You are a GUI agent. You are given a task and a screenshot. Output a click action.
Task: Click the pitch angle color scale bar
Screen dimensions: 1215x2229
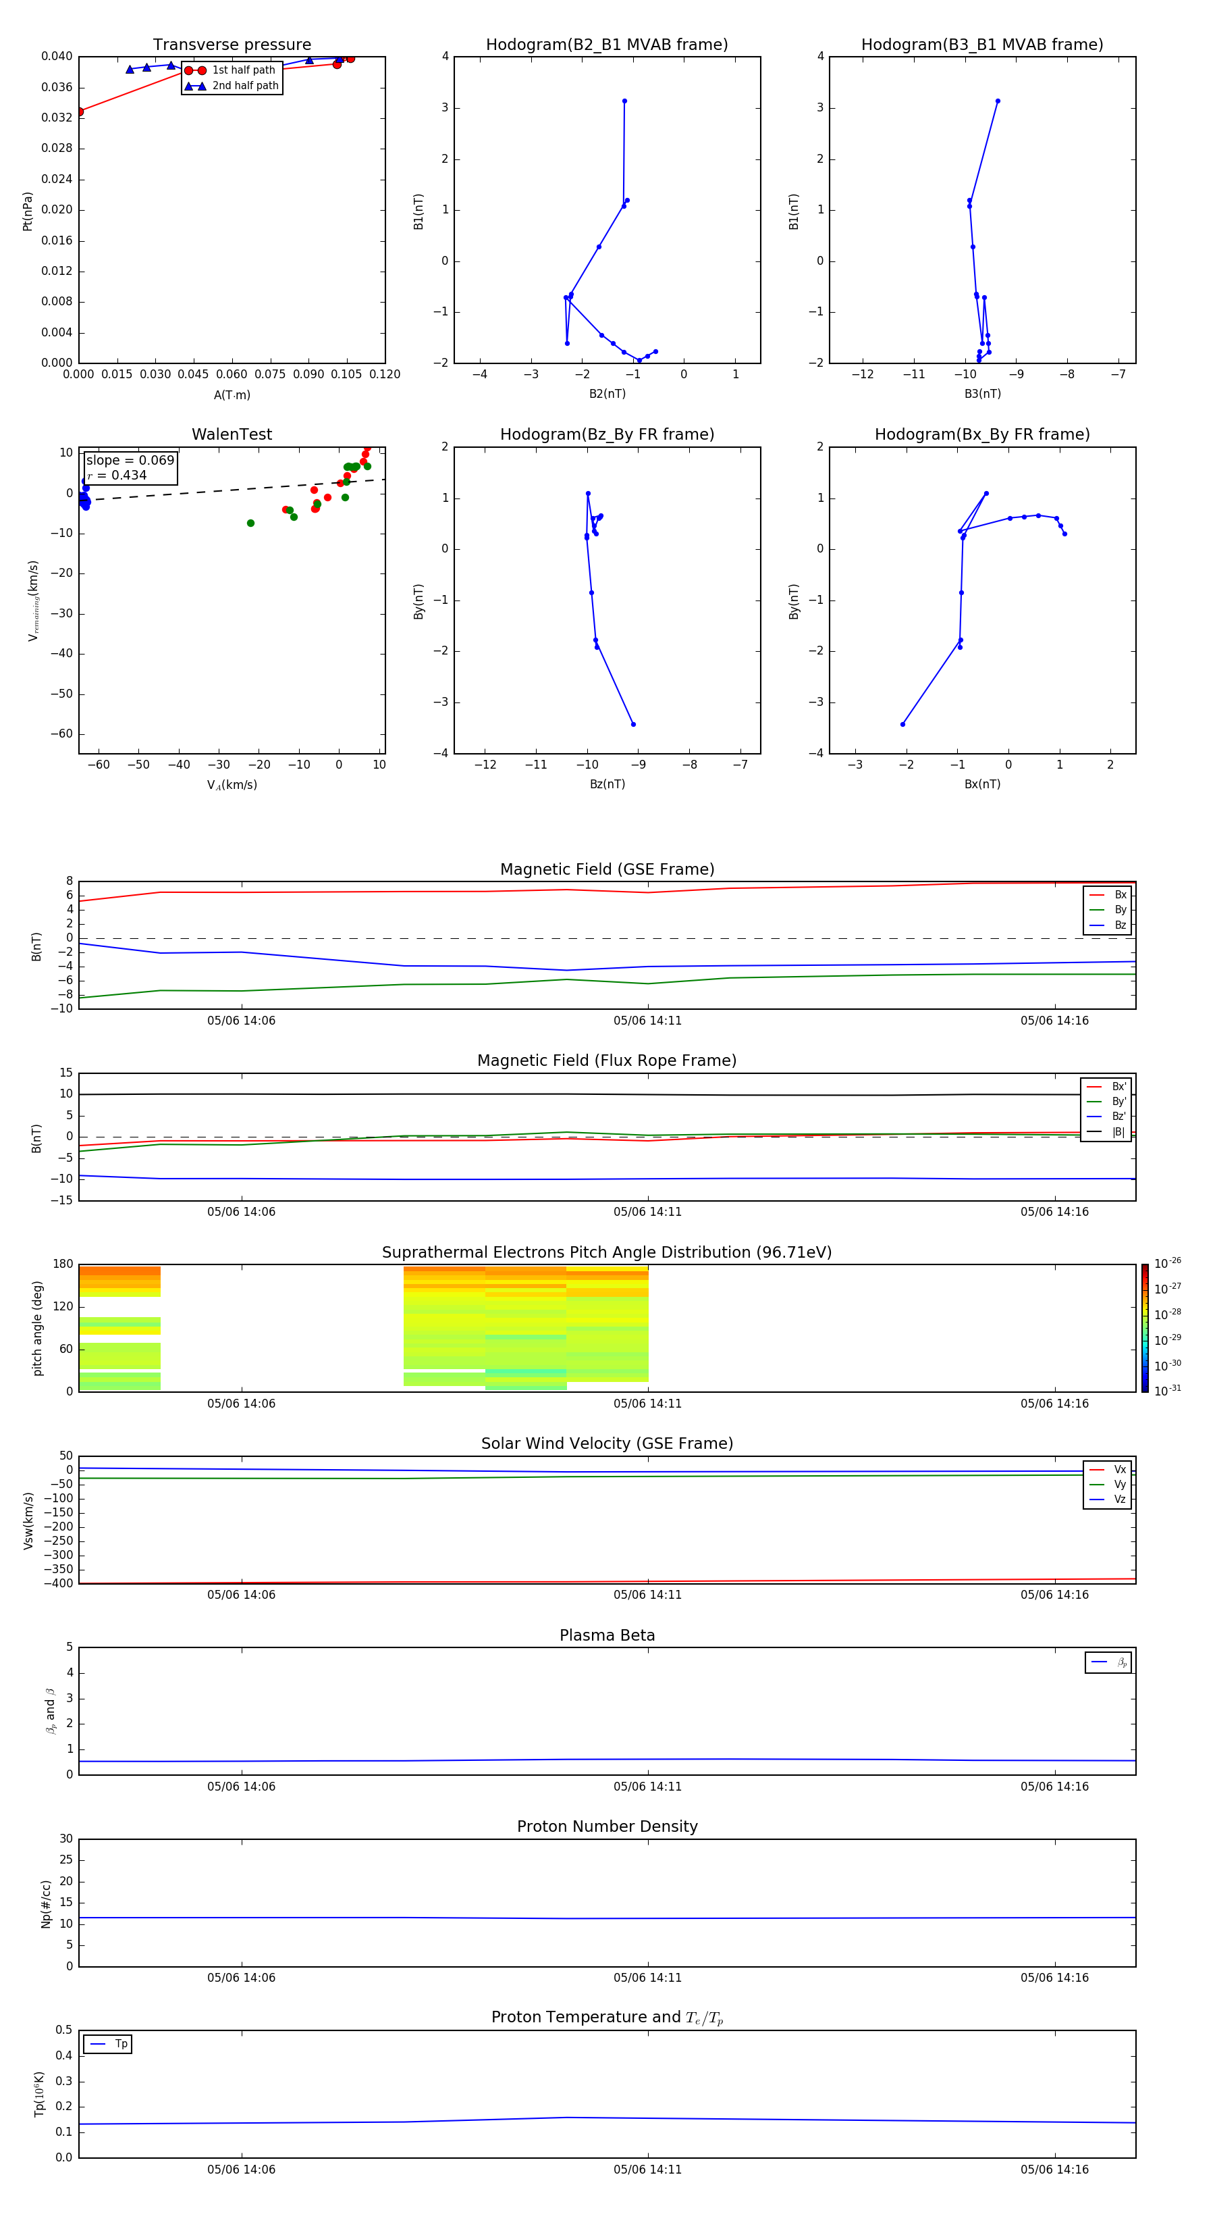1145,1328
